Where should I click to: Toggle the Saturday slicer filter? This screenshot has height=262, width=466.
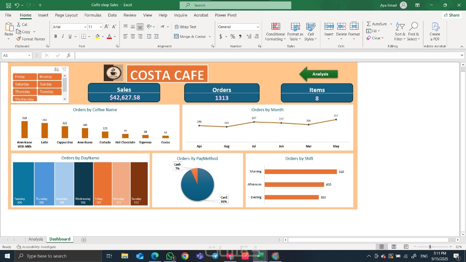pyautogui.click(x=25, y=84)
